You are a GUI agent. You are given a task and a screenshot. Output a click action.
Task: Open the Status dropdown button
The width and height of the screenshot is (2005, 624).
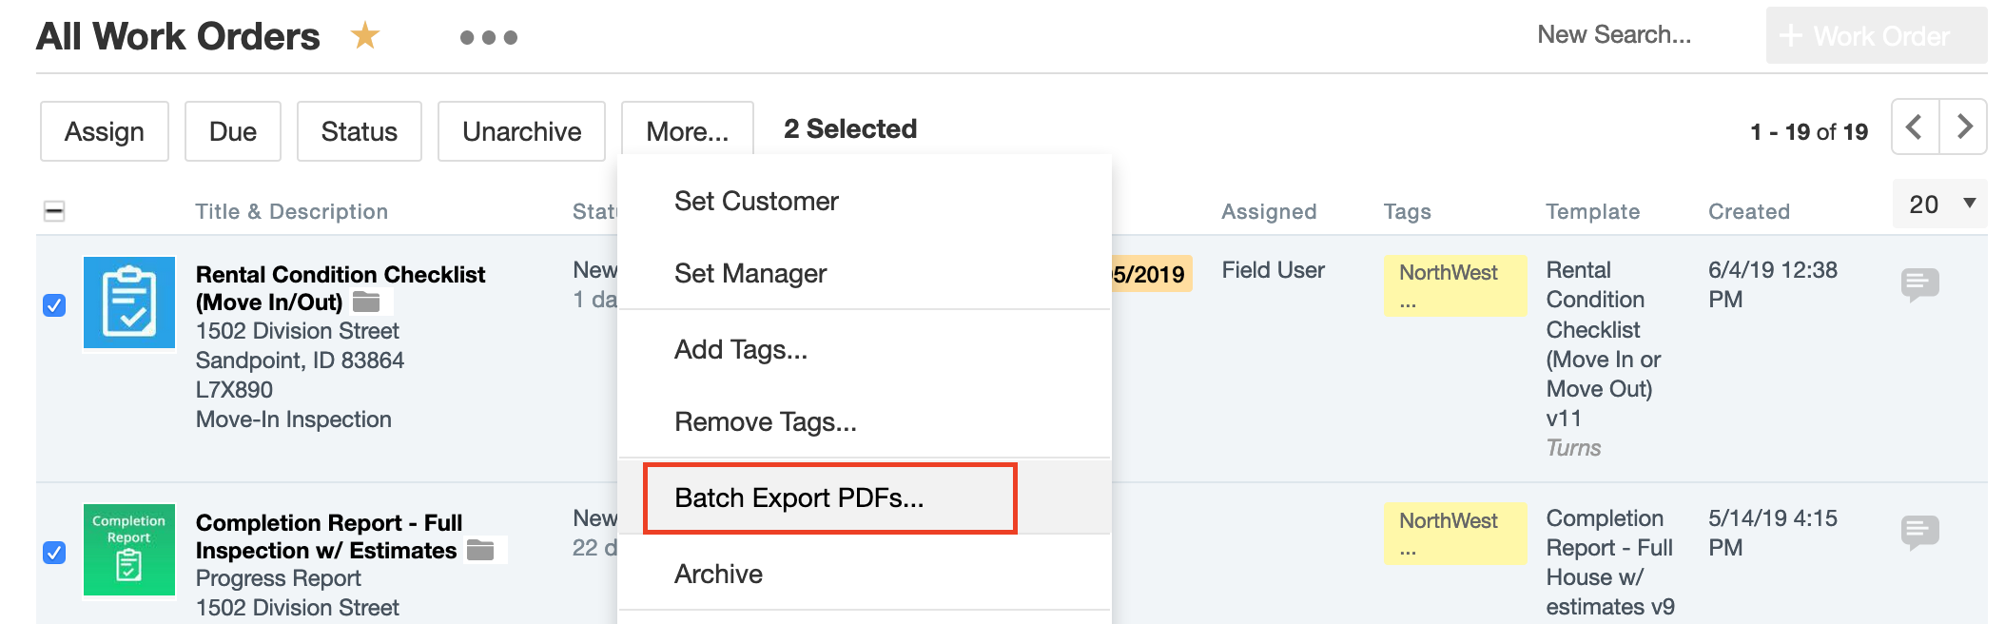pos(359,131)
